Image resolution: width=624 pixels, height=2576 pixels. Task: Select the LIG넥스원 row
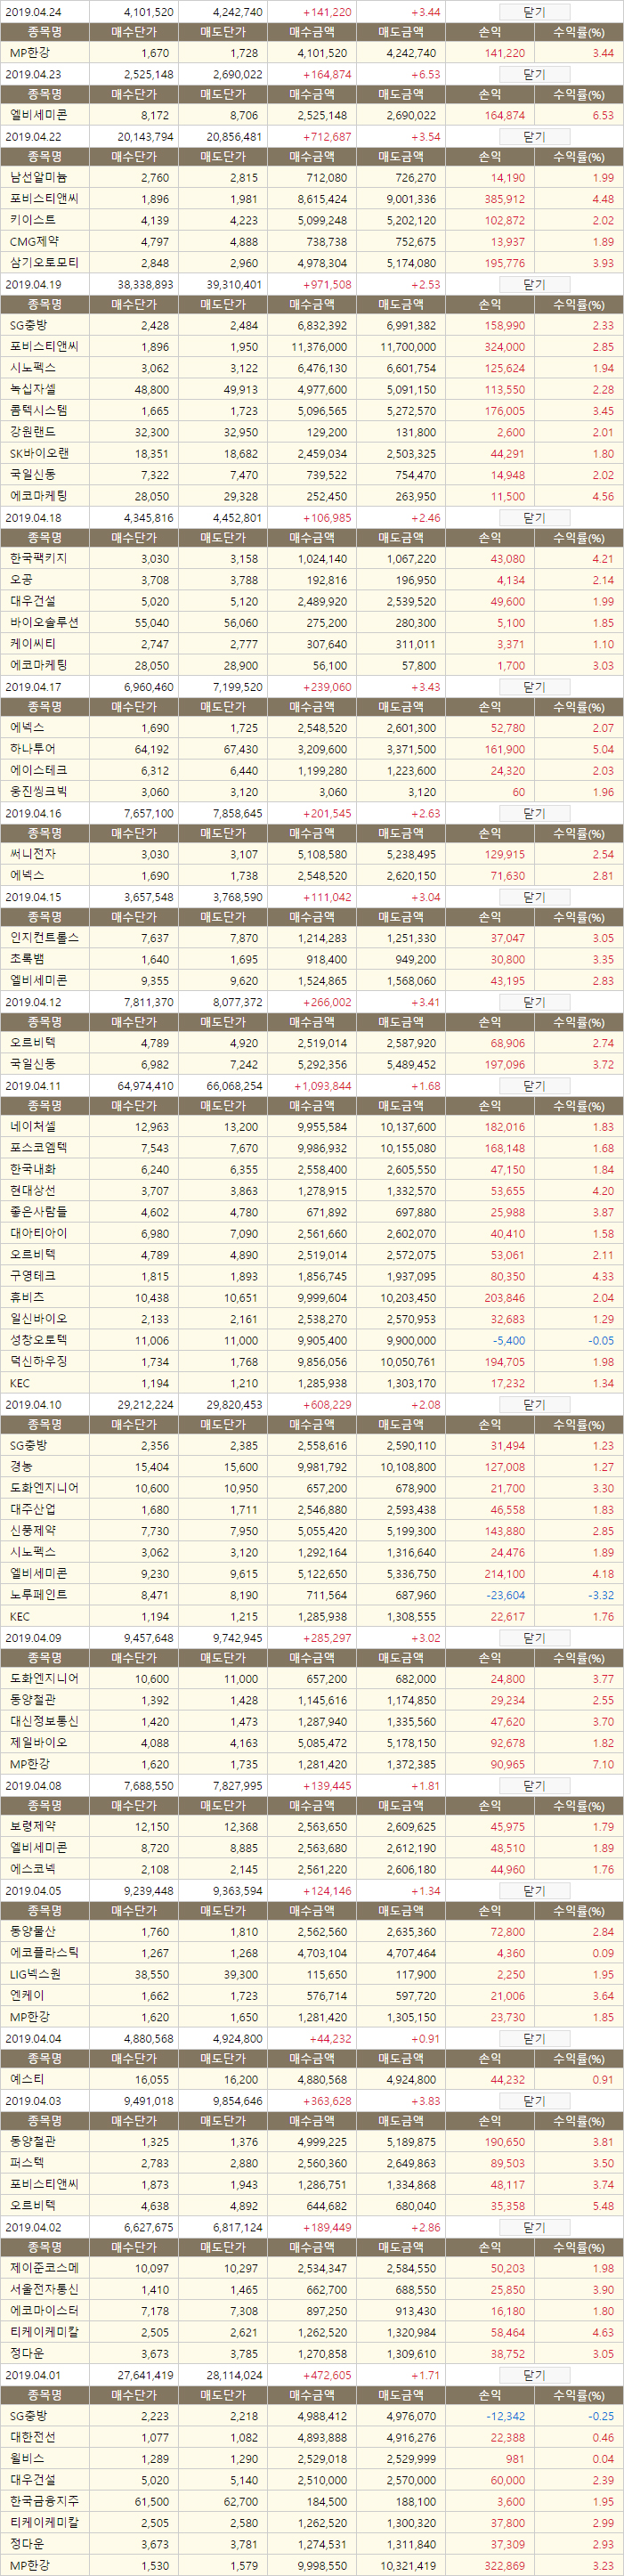pyautogui.click(x=312, y=1975)
